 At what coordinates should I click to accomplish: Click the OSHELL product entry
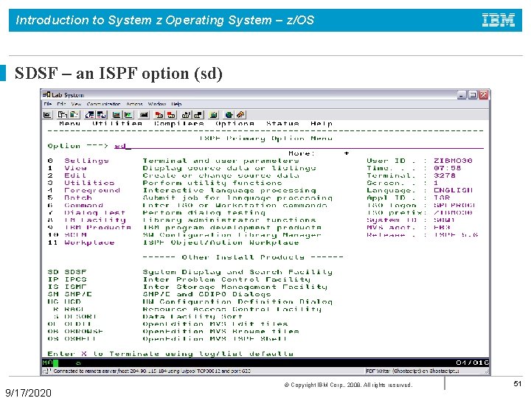coord(167,339)
